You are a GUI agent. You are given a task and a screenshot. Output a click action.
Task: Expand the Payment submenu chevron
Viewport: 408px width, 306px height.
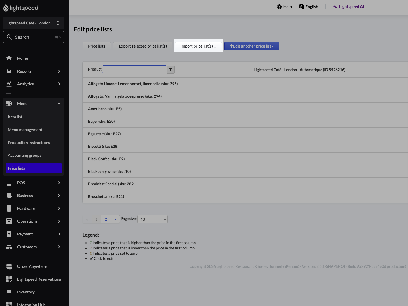pos(59,234)
